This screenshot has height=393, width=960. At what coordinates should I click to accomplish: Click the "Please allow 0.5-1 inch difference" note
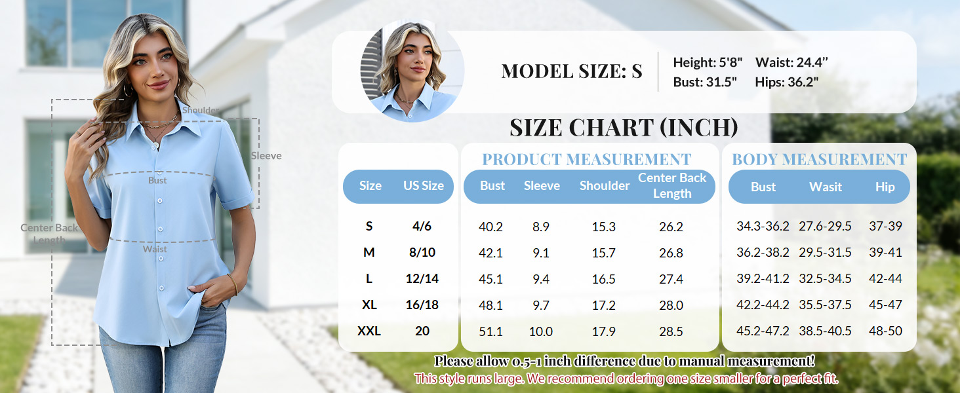(624, 361)
